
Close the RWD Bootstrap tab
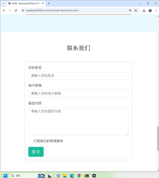43,4
